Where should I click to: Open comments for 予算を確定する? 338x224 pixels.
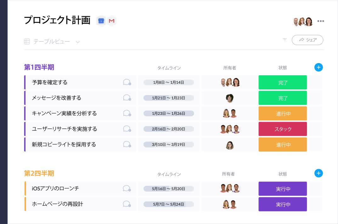tap(127, 83)
